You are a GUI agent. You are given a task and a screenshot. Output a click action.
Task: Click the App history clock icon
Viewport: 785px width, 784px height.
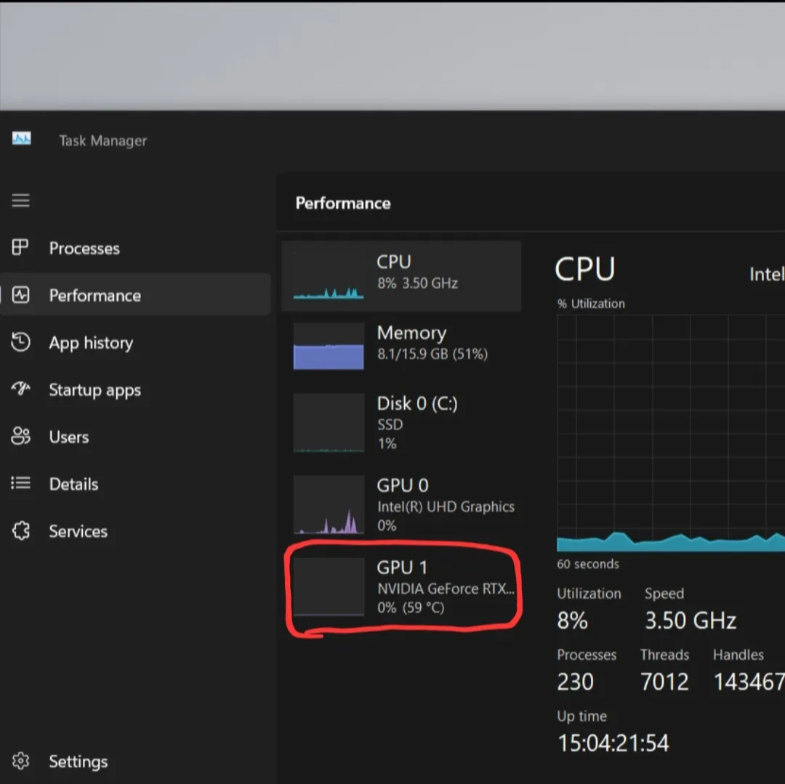20,342
